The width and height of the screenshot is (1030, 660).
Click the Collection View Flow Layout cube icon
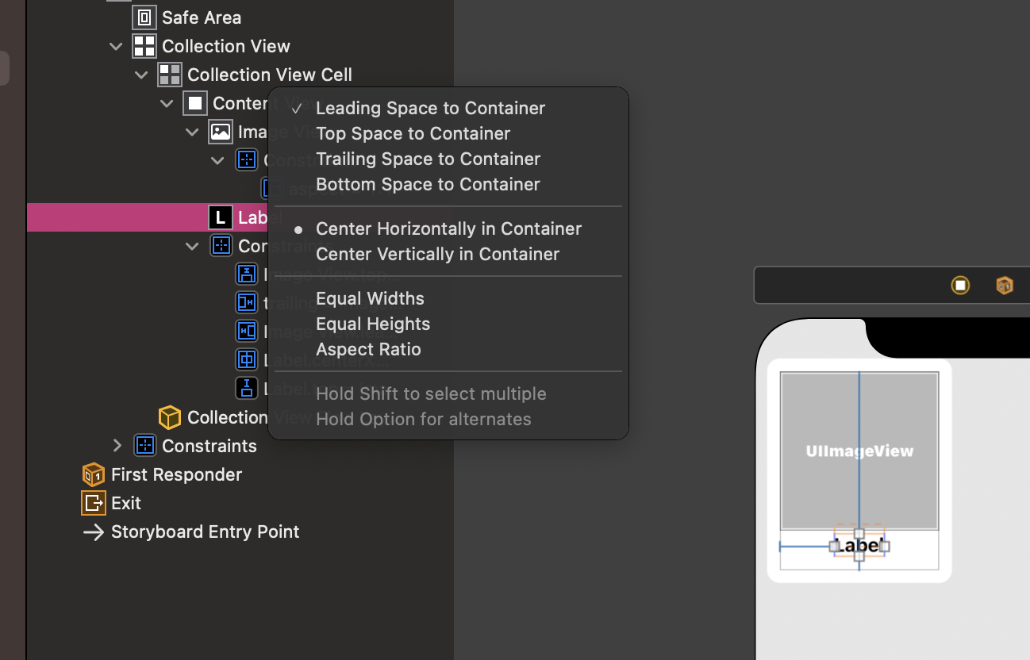170,417
